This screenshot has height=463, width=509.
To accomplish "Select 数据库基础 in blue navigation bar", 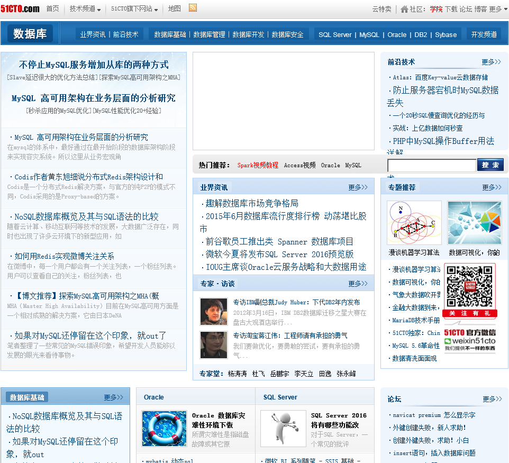I will [170, 34].
